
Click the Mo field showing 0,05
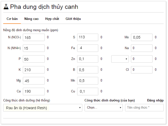coord(142,37)
